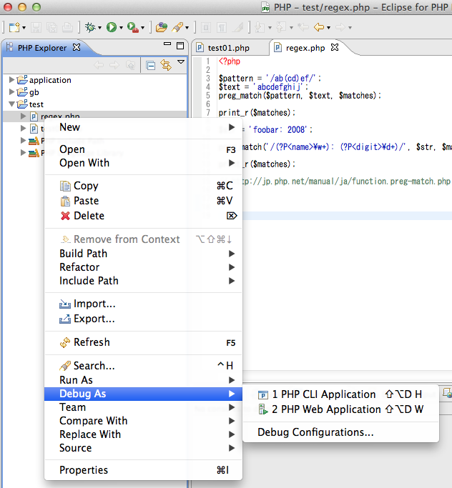Screen dimensions: 452x488
Task: Select 1 PHP CLI Application
Action: click(x=340, y=394)
